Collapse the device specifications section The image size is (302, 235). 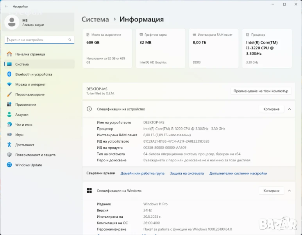tap(289, 109)
